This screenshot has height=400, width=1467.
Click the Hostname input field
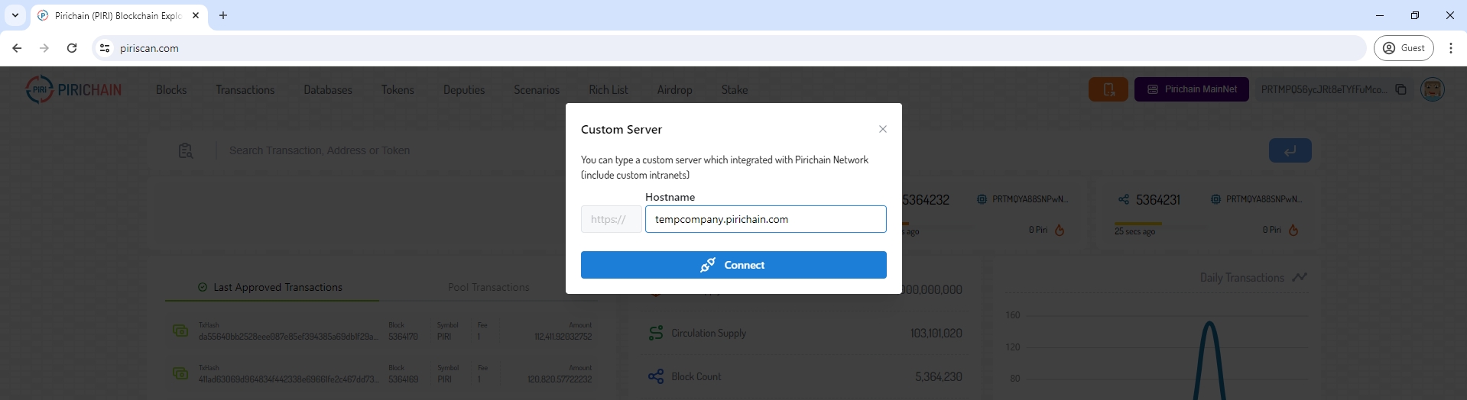(x=765, y=219)
